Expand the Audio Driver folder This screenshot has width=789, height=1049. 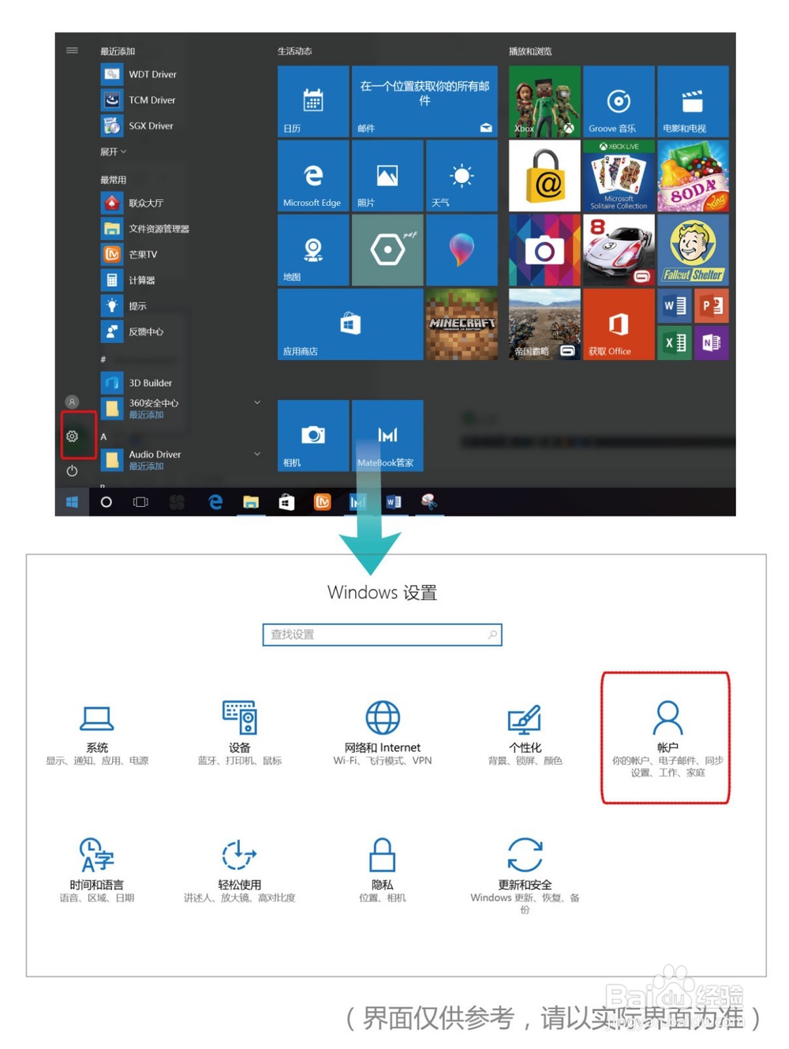181,459
